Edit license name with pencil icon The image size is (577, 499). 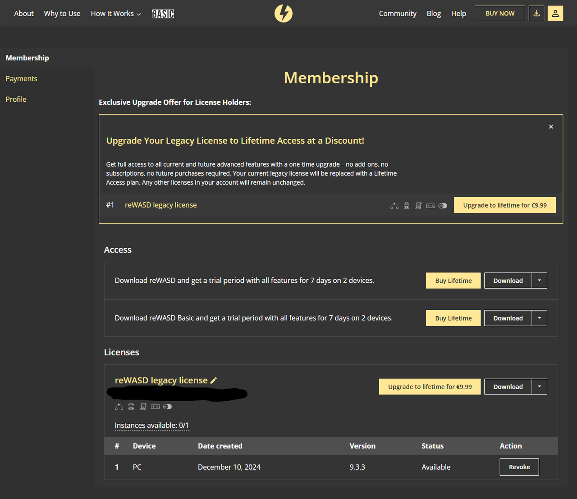[x=214, y=381]
